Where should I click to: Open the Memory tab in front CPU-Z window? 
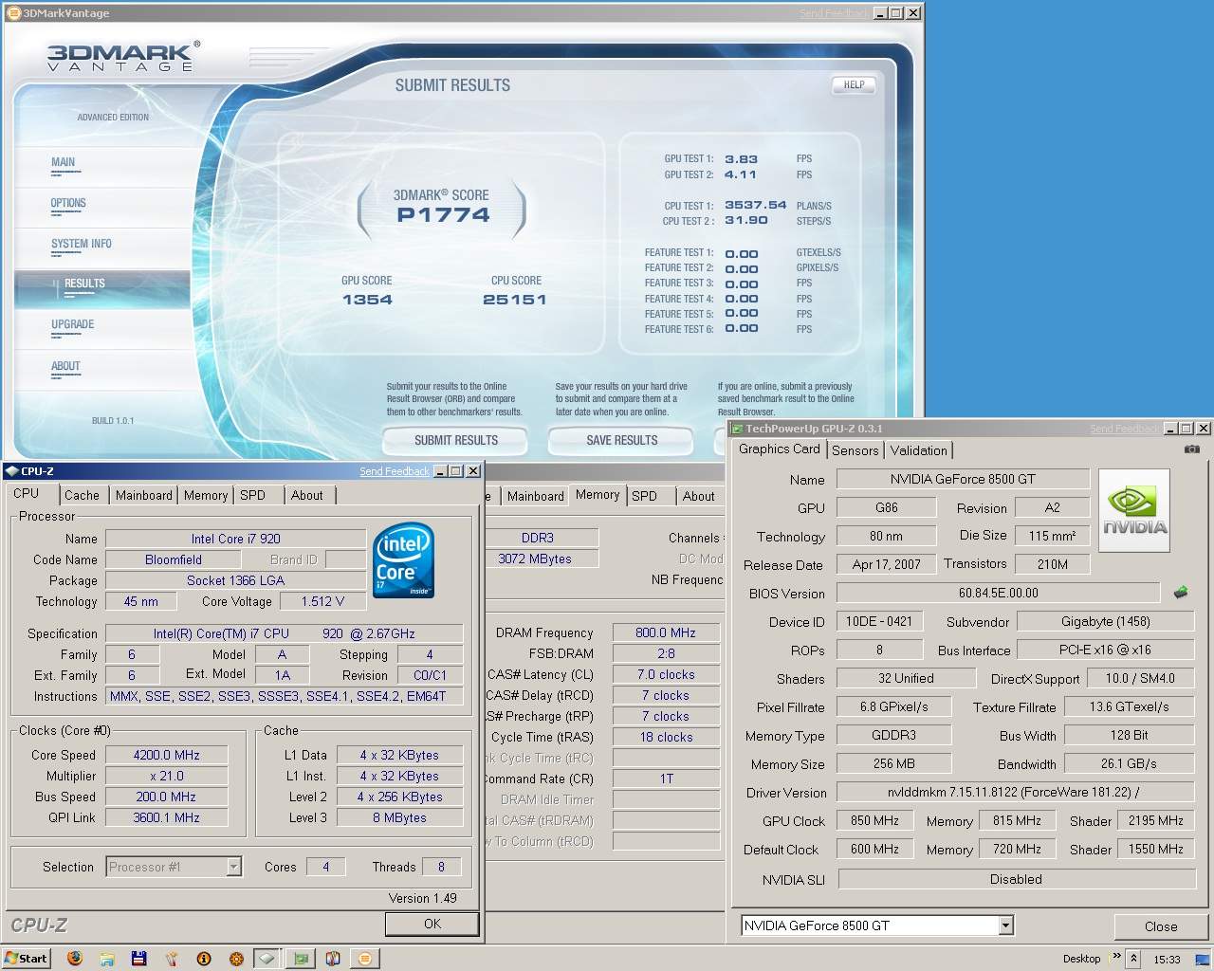(x=206, y=495)
